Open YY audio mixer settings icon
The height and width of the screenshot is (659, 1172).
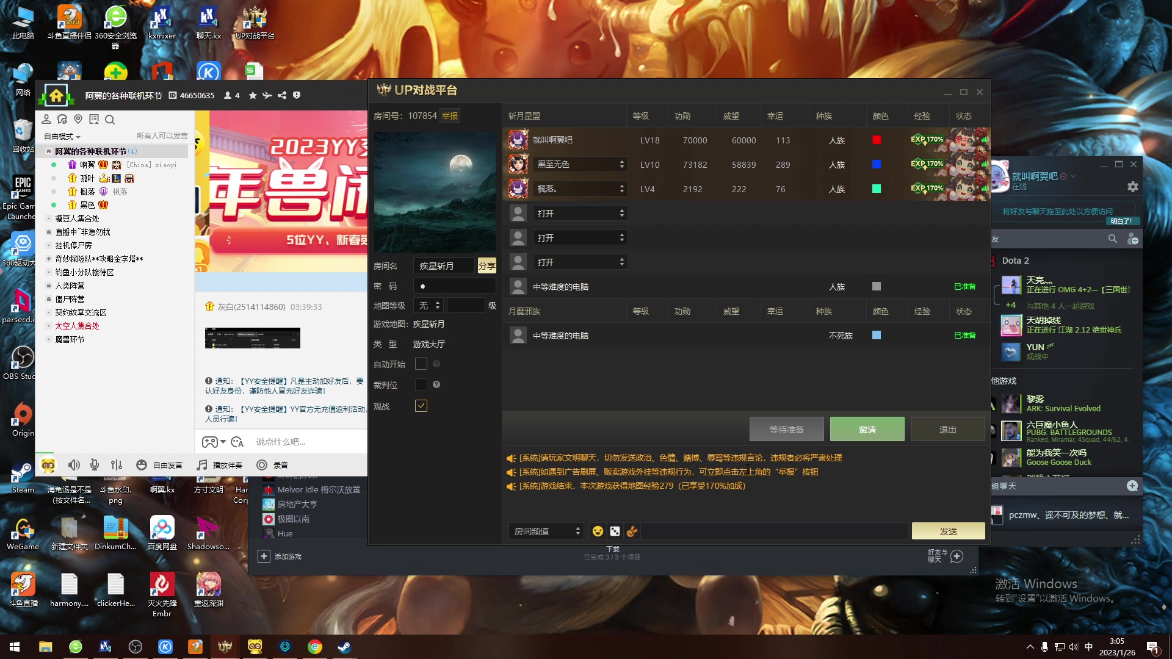click(117, 465)
